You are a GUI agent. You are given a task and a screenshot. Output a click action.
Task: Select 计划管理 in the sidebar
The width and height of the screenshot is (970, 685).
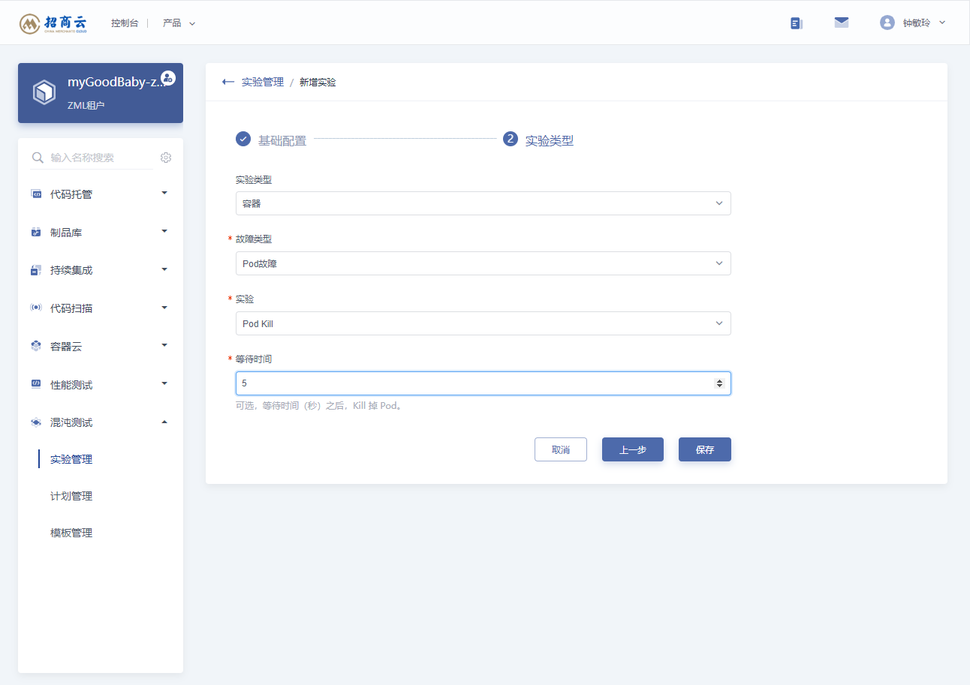71,496
